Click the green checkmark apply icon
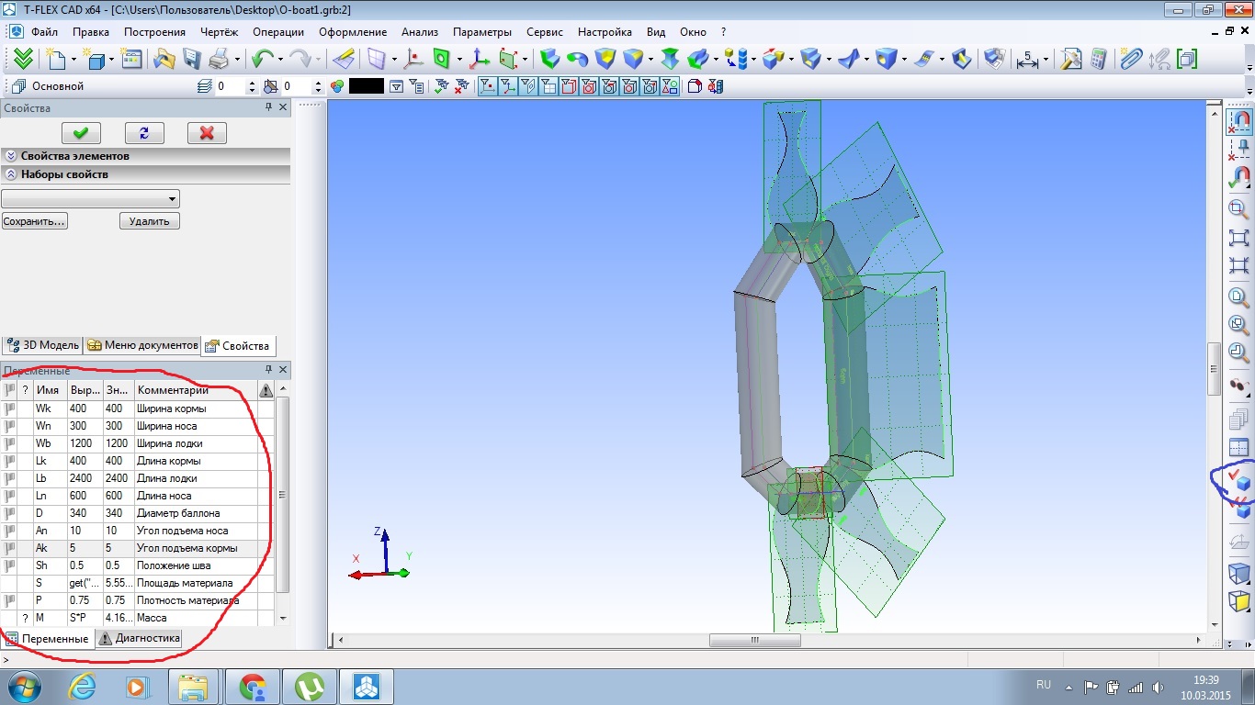Image resolution: width=1255 pixels, height=705 pixels. coord(80,132)
